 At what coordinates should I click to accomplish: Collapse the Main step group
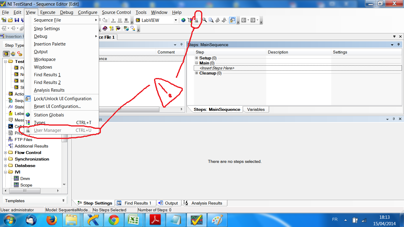[x=197, y=63]
